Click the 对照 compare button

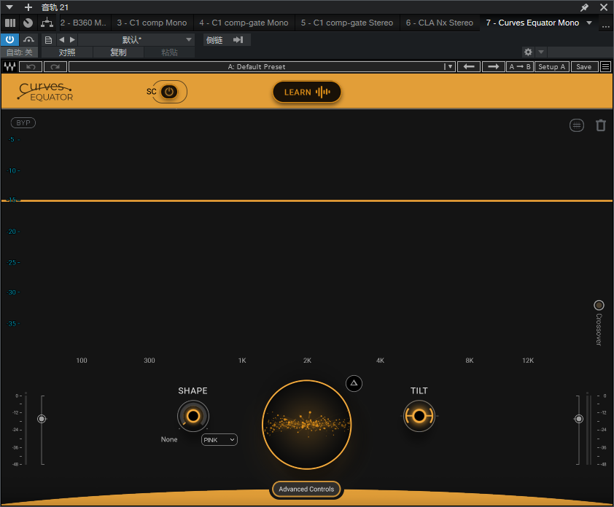tap(67, 52)
